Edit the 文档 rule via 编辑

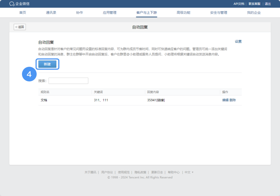pos(225,100)
